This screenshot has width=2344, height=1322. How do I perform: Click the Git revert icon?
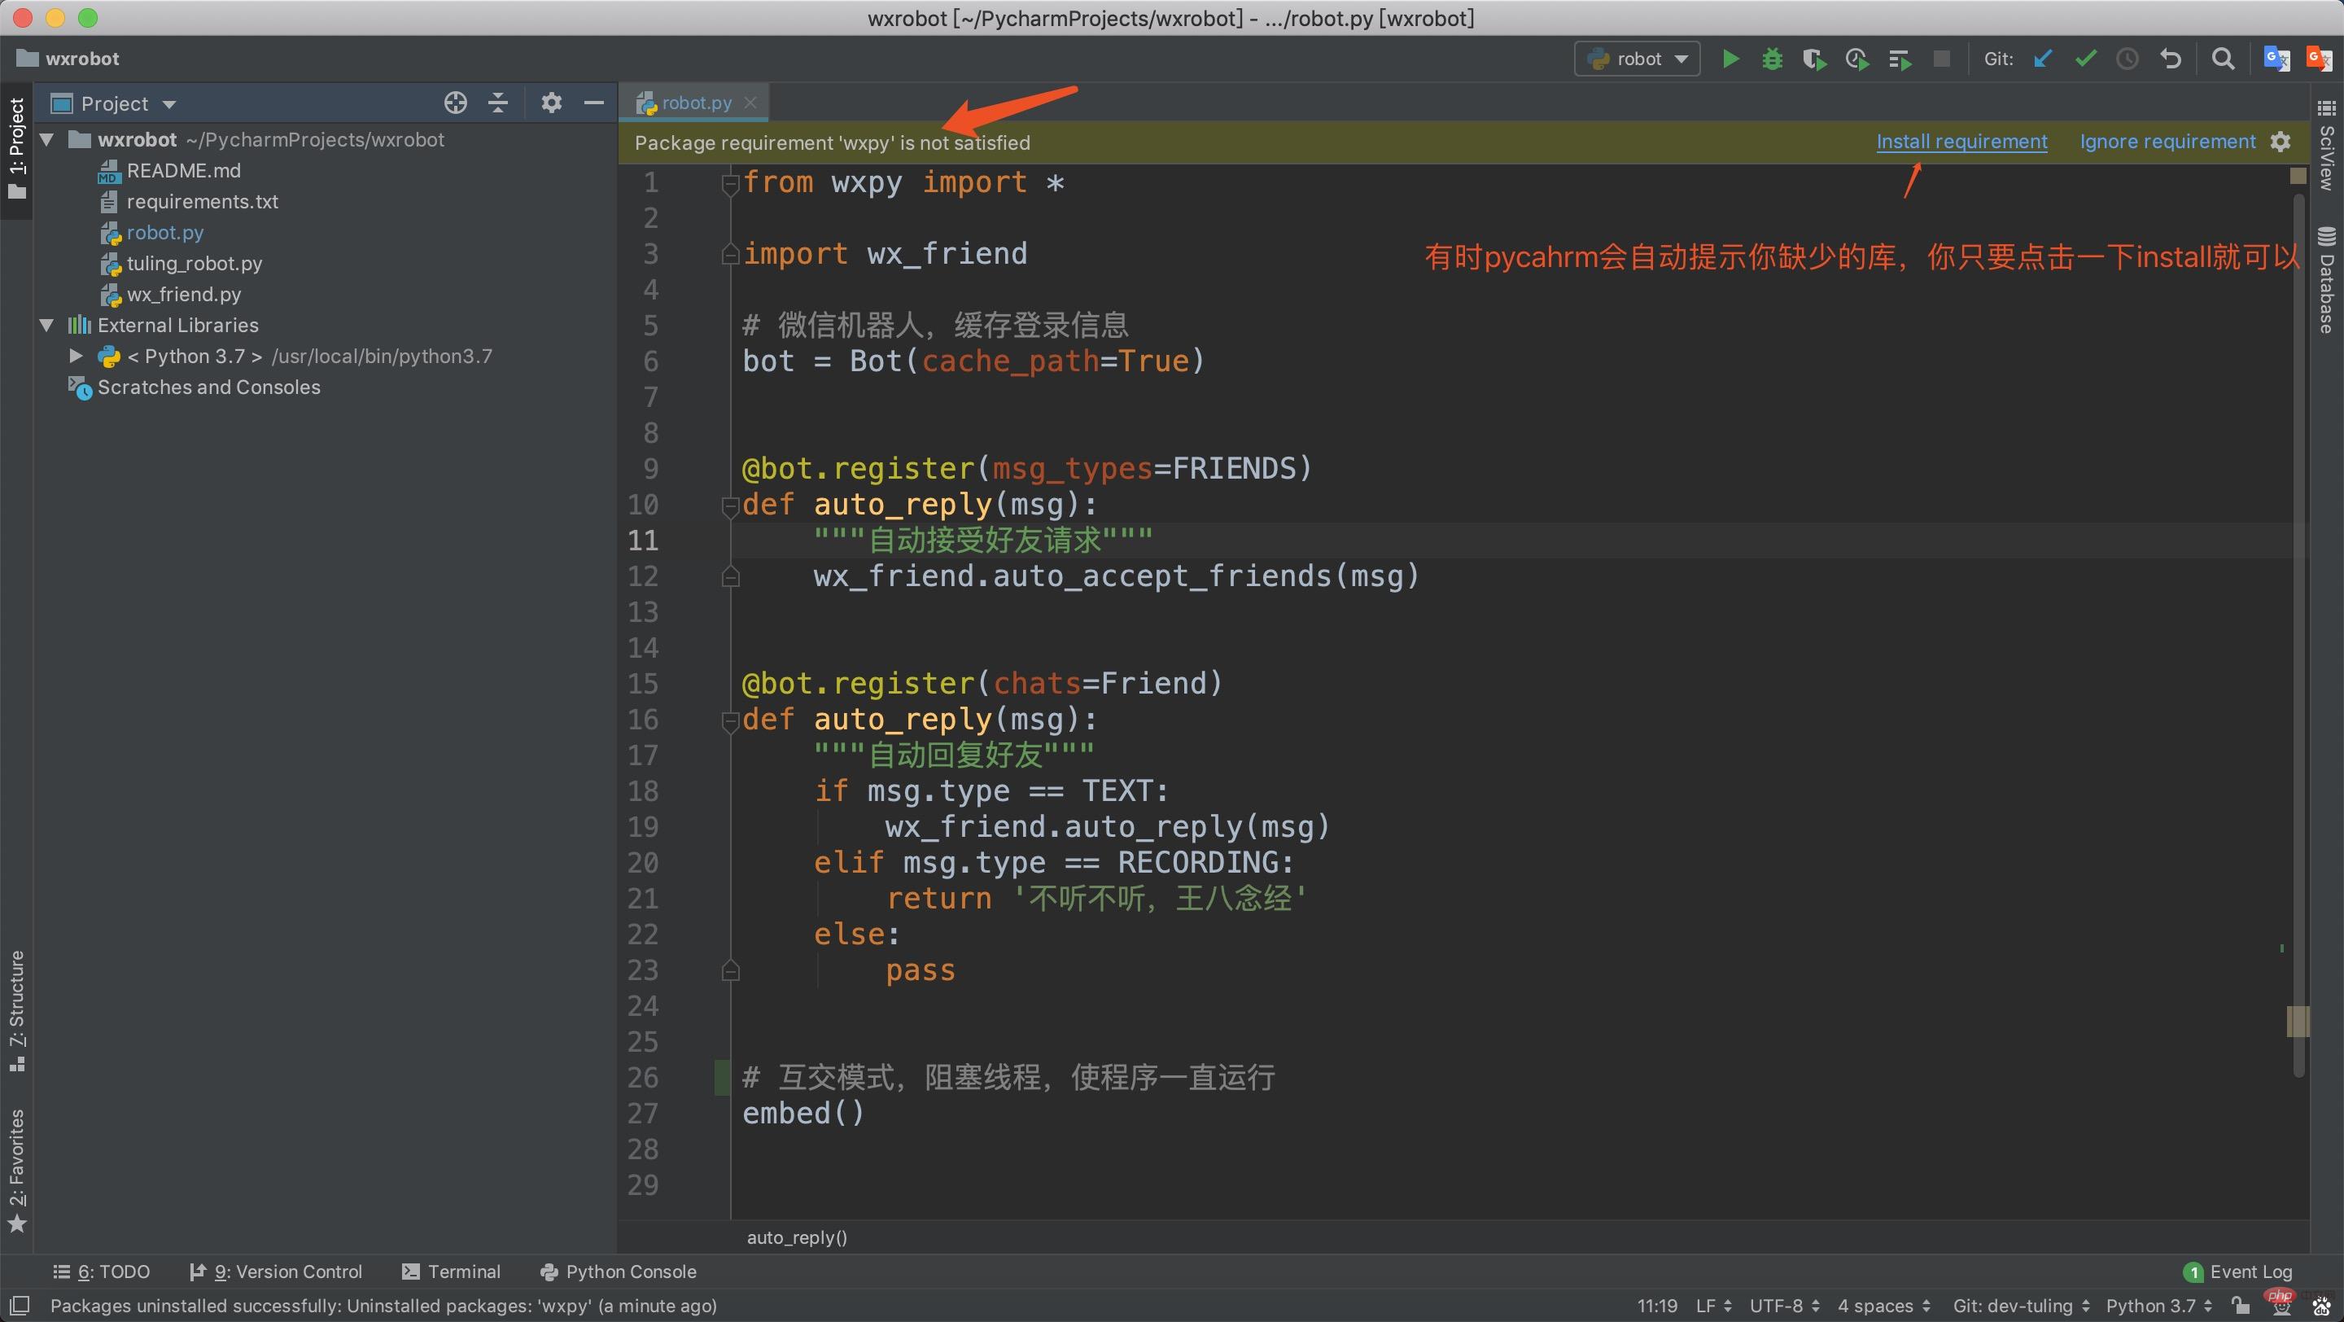(2170, 59)
